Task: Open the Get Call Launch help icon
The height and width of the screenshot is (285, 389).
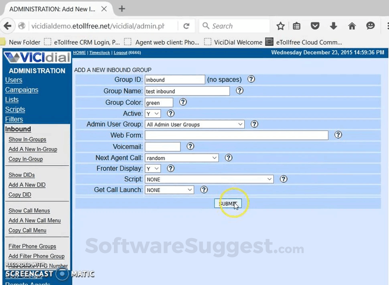Action: (x=205, y=190)
